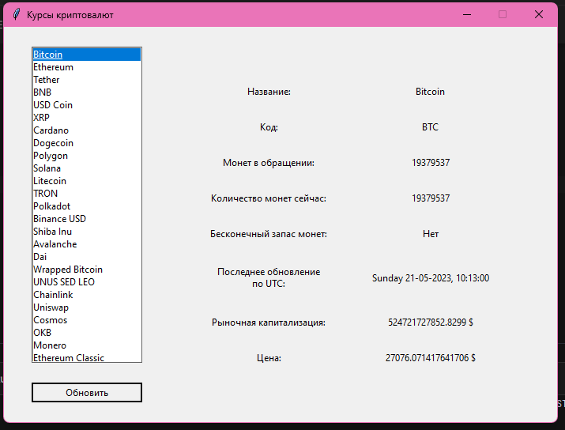This screenshot has width=565, height=430.
Task: Close the Курсы криптовалют window
Action: point(539,14)
